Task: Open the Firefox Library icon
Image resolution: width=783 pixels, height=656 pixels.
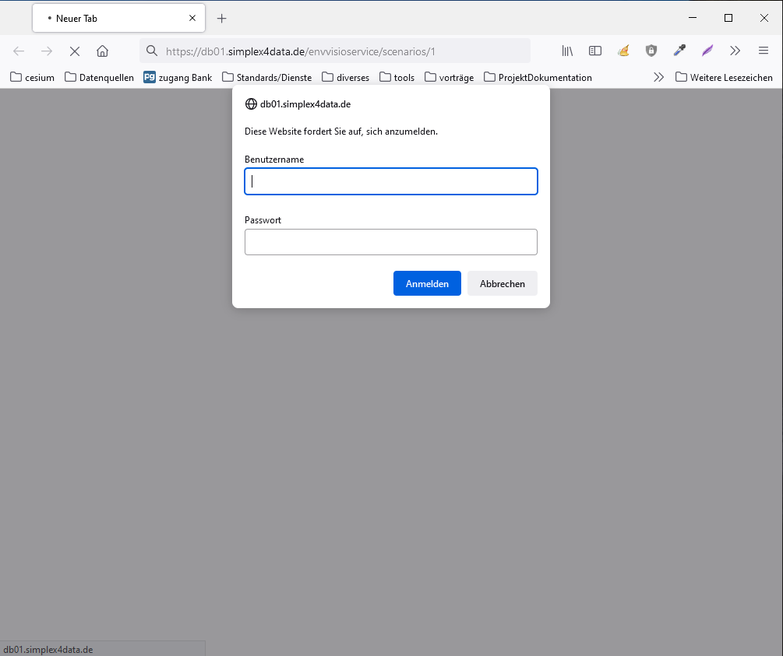Action: tap(567, 51)
